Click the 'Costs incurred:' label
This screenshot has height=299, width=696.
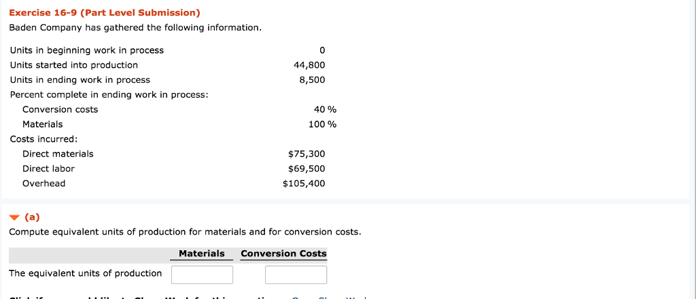pyautogui.click(x=43, y=139)
